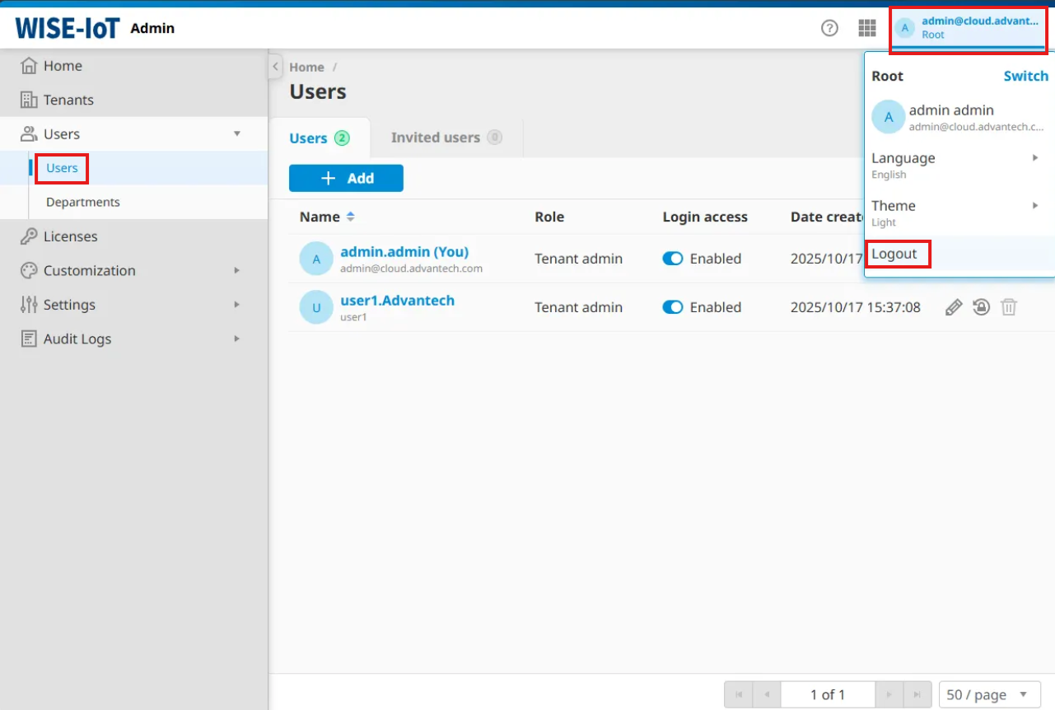
Task: Open the Language submenu
Action: click(x=955, y=165)
